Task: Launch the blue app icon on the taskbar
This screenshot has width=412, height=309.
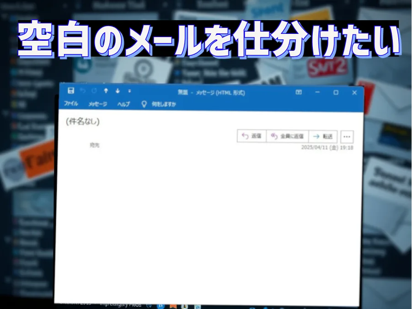Action: tap(161, 306)
